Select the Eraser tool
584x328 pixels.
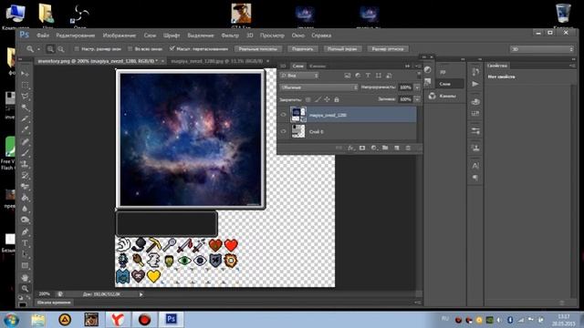[25, 187]
